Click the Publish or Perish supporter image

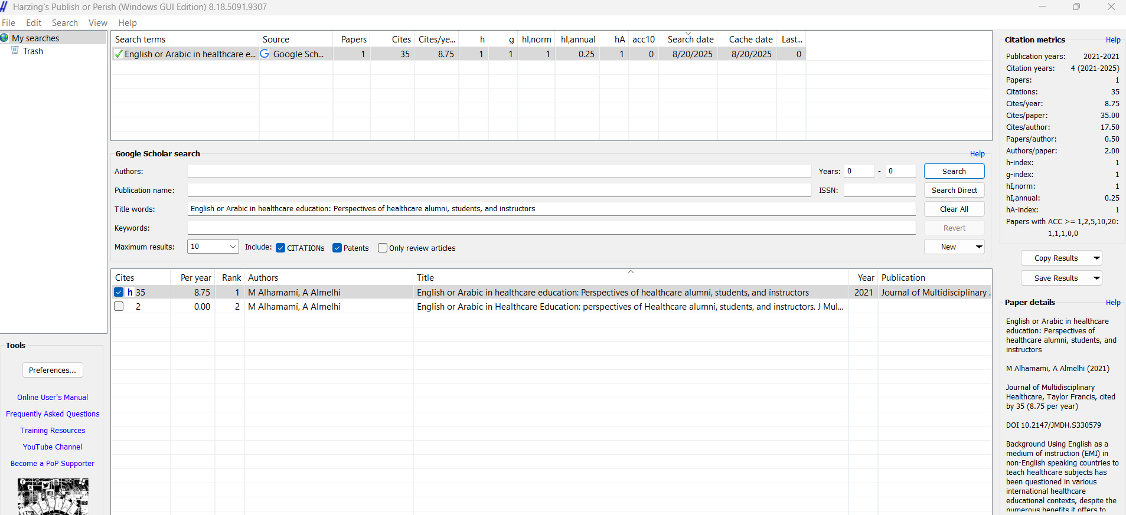(53, 496)
